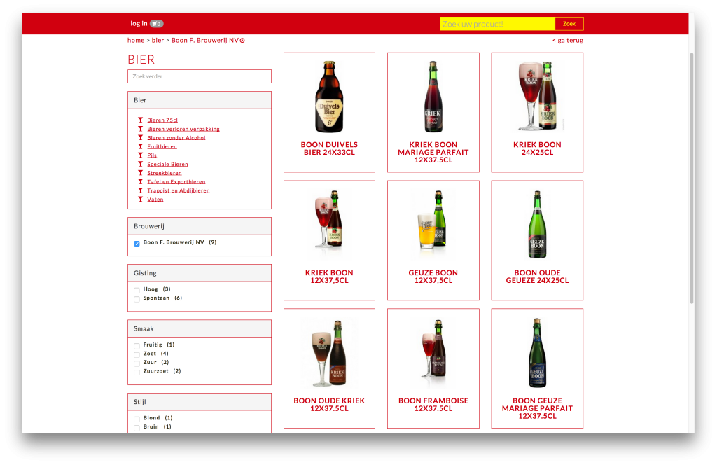The height and width of the screenshot is (465, 717).
Task: Collapse the Smaak filter panel header
Action: pos(199,328)
